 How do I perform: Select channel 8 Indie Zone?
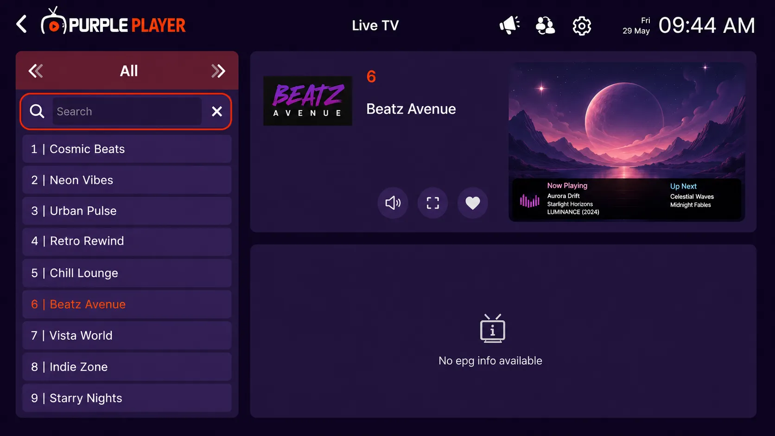coord(127,367)
